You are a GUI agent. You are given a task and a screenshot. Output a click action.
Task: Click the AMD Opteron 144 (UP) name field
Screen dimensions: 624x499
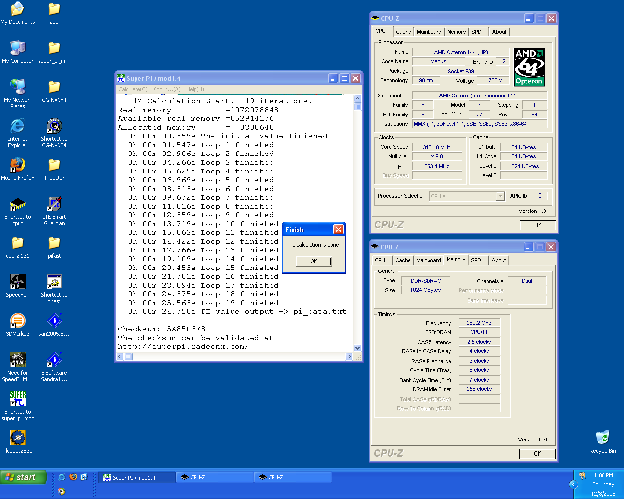[461, 52]
